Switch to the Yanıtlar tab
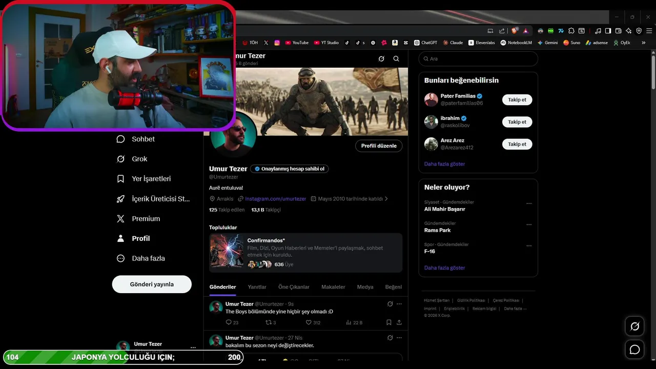This screenshot has width=656, height=369. click(257, 287)
